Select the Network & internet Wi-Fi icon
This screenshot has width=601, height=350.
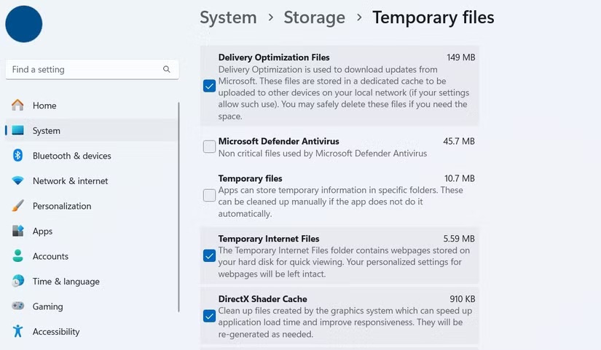pos(17,181)
